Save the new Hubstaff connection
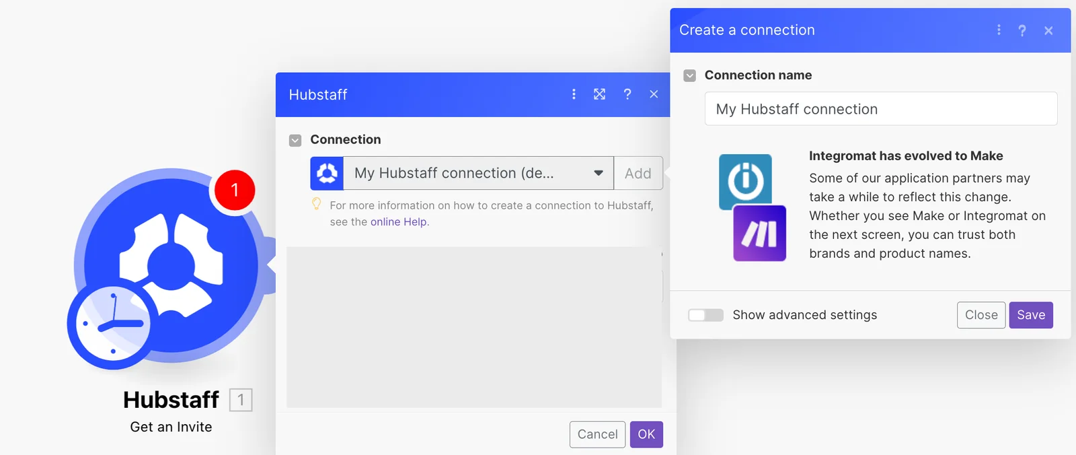Image resolution: width=1076 pixels, height=455 pixels. 1031,315
